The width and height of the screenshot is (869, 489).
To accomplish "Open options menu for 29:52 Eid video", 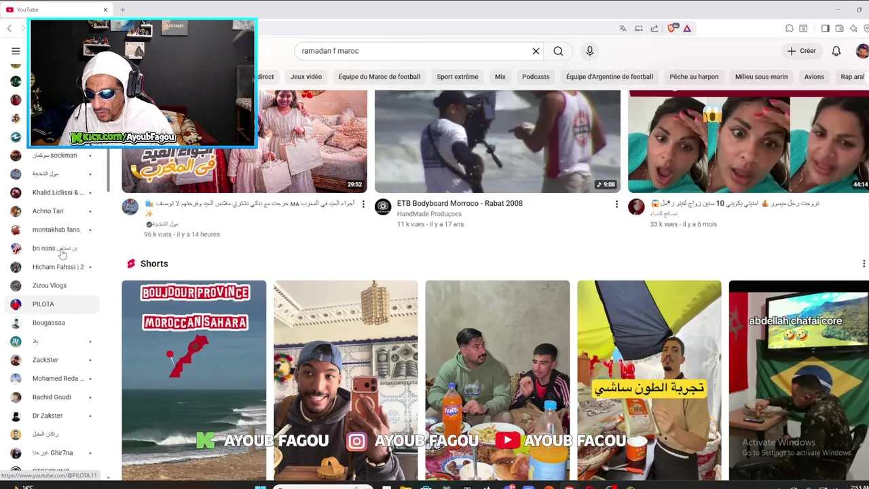I will pos(363,204).
